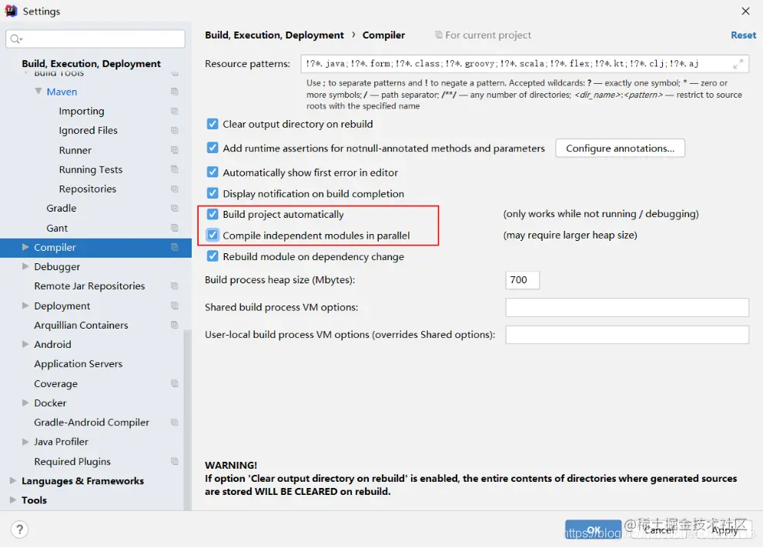Expand Languages & Frameworks section

tap(12, 480)
